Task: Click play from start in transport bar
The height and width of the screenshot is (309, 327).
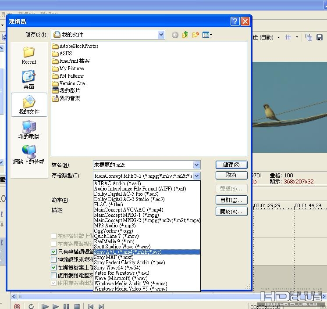Action: pyautogui.click(x=45, y=306)
